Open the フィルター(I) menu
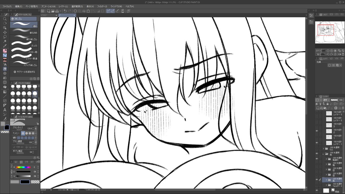This screenshot has height=194, width=345. pos(102,6)
